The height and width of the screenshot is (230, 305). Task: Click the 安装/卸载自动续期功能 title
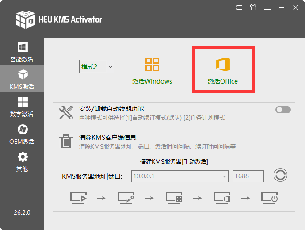(x=111, y=109)
